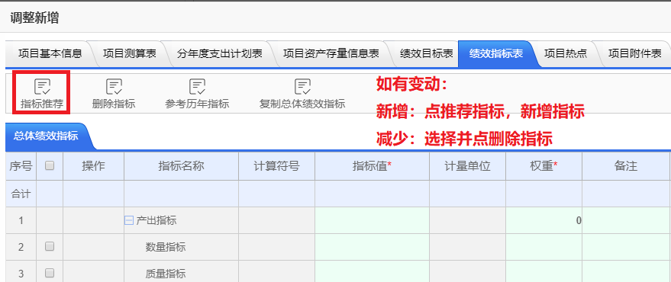671x282 pixels.
Task: Open the 项目测算表 tab
Action: [129, 54]
